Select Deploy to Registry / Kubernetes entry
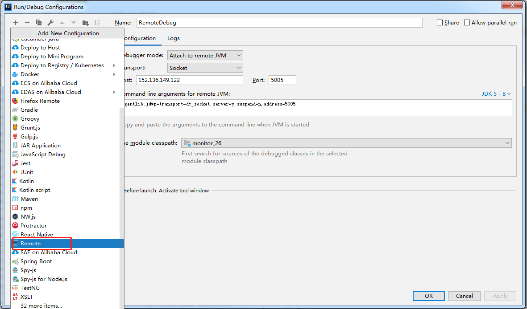The width and height of the screenshot is (527, 309). (66, 65)
